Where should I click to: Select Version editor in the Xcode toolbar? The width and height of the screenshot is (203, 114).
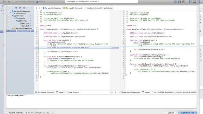(183, 2)
